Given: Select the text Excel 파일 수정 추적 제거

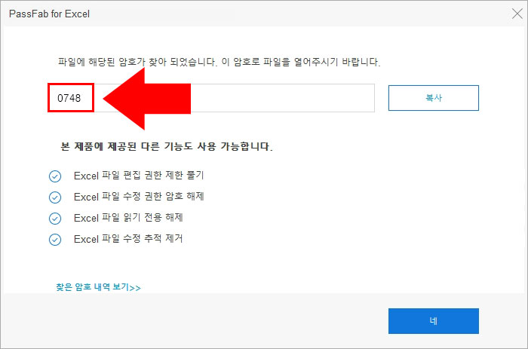Looking at the screenshot, I should pos(128,239).
